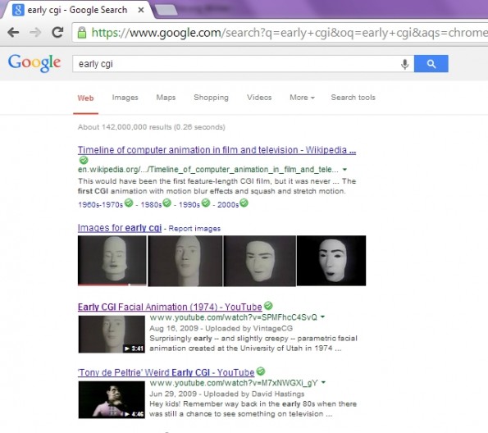The height and width of the screenshot is (433, 488).
Task: Open a new tab button
Action: [x=166, y=11]
